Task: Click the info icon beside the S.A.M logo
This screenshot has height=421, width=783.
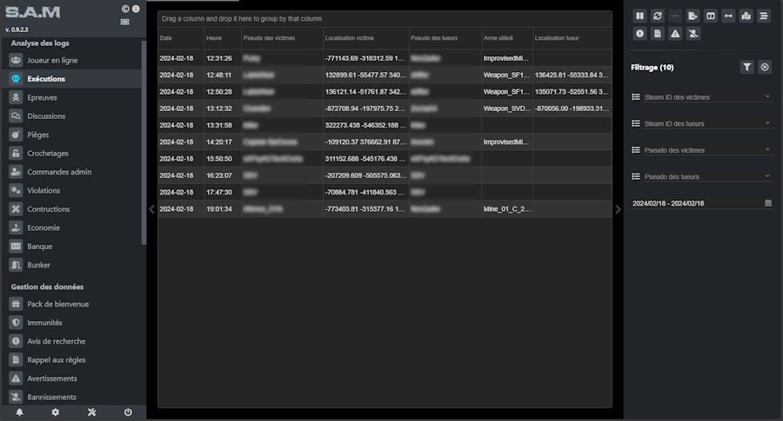Action: tap(136, 9)
